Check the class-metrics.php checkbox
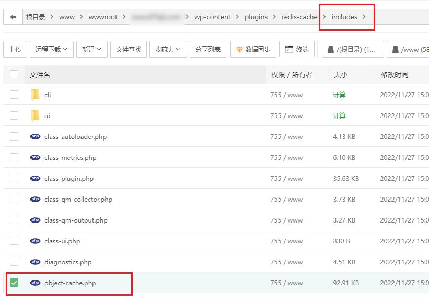 pos(14,157)
